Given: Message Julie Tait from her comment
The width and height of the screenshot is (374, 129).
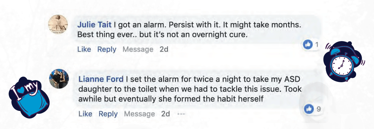Looking at the screenshot, I should (138, 49).
